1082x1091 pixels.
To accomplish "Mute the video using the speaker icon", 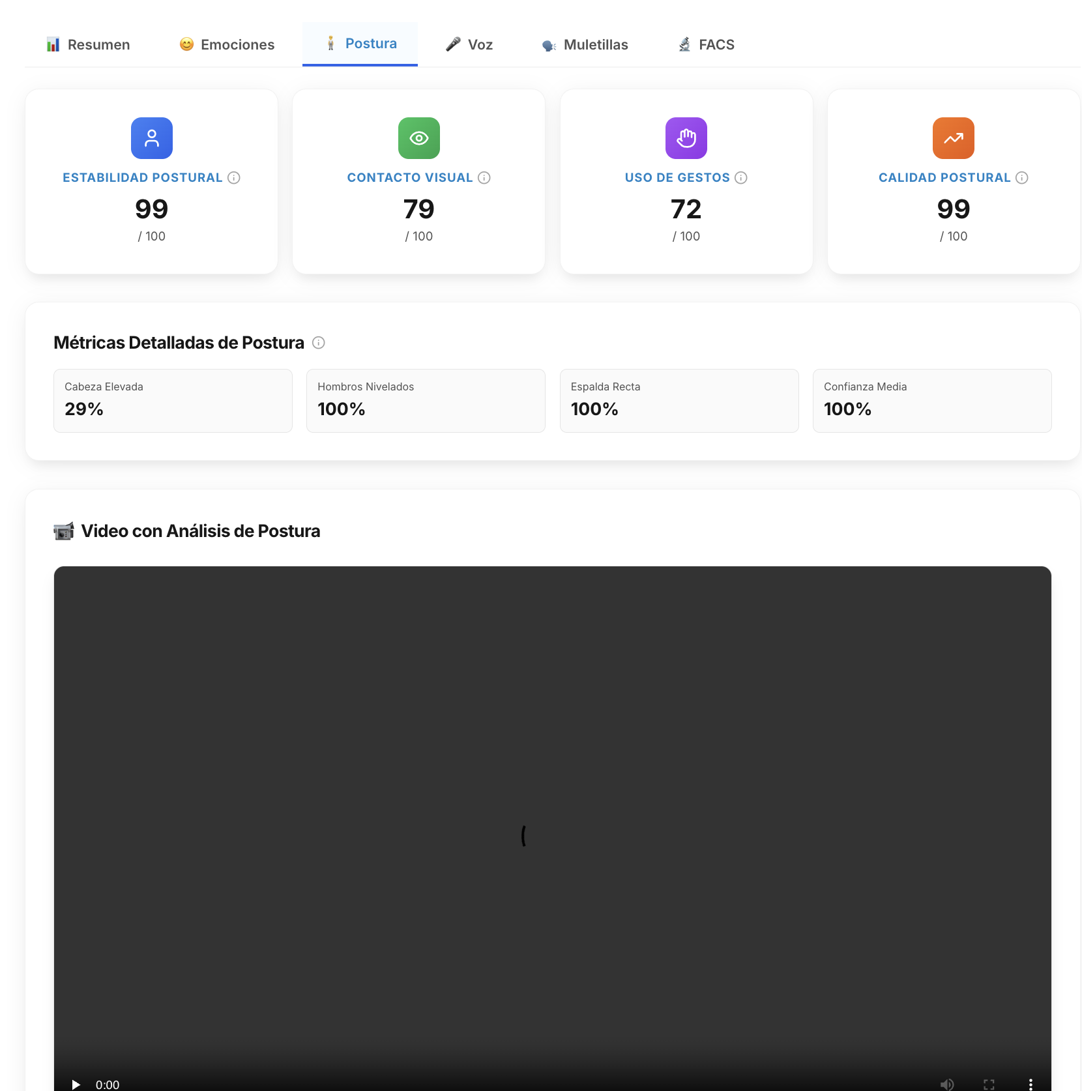I will pos(947,1084).
